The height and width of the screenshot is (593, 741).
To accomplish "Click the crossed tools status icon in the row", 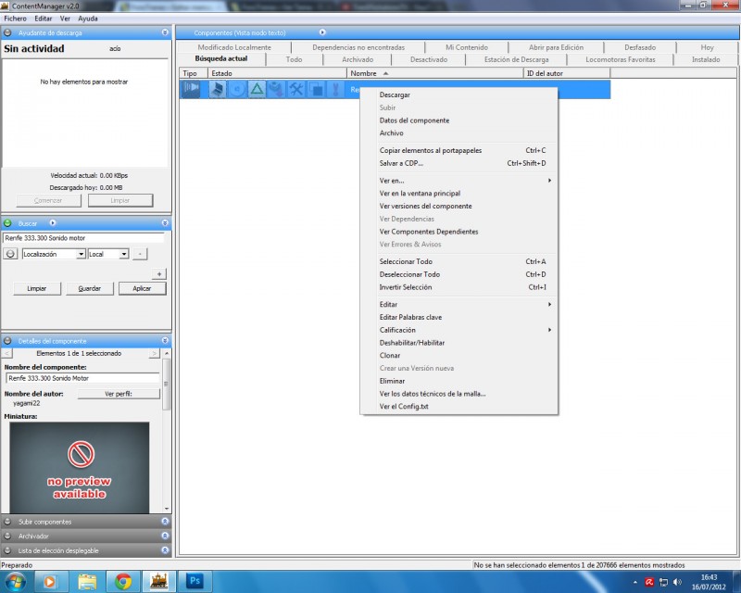I will coord(296,89).
